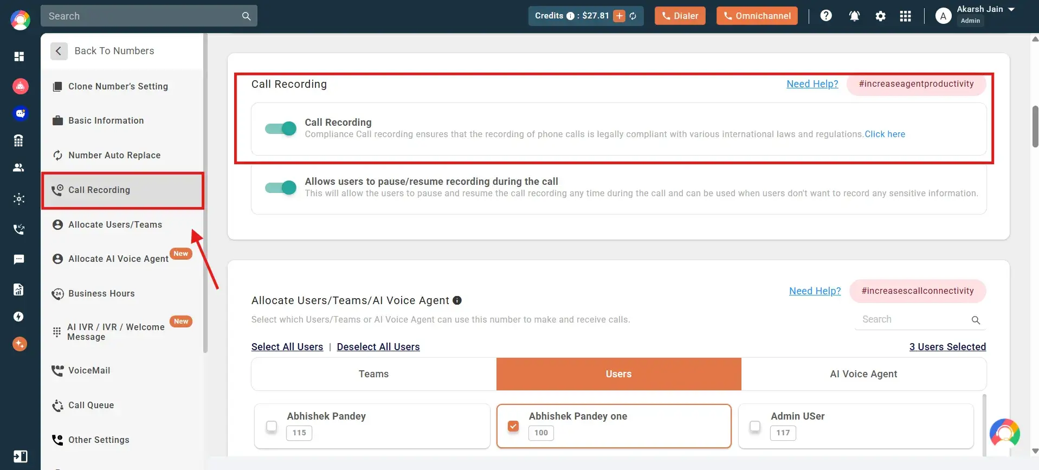
Task: Open Call Queue settings
Action: (x=122, y=405)
